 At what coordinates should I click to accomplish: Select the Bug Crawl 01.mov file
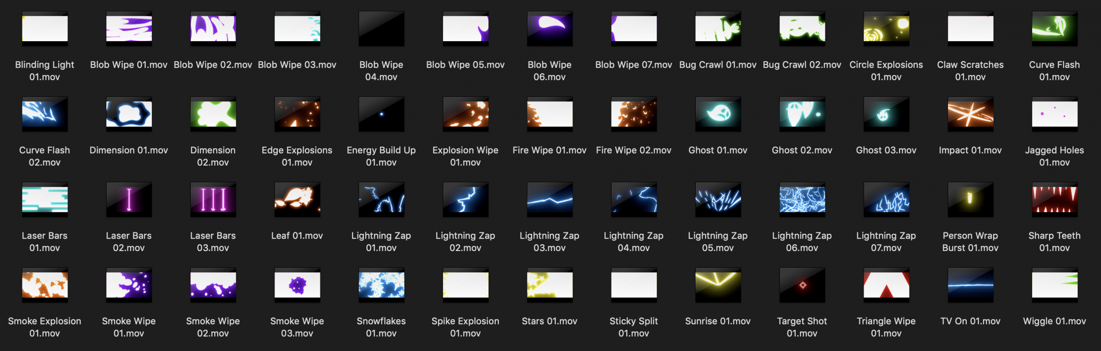point(718,29)
